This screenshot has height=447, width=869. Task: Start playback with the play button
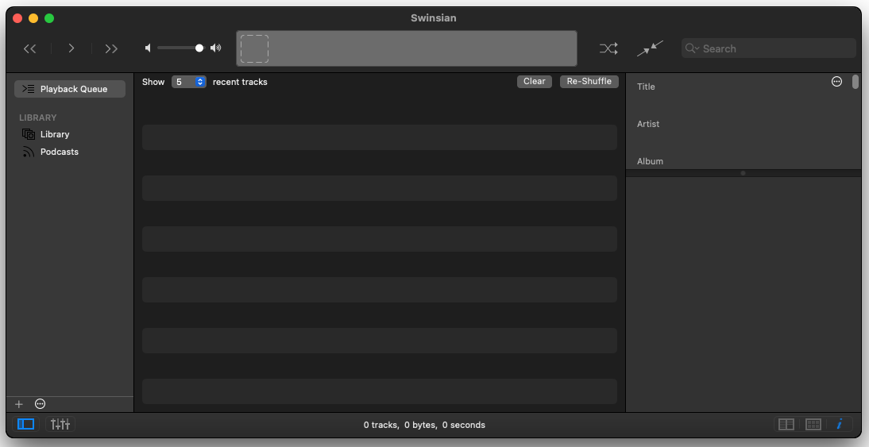point(71,48)
